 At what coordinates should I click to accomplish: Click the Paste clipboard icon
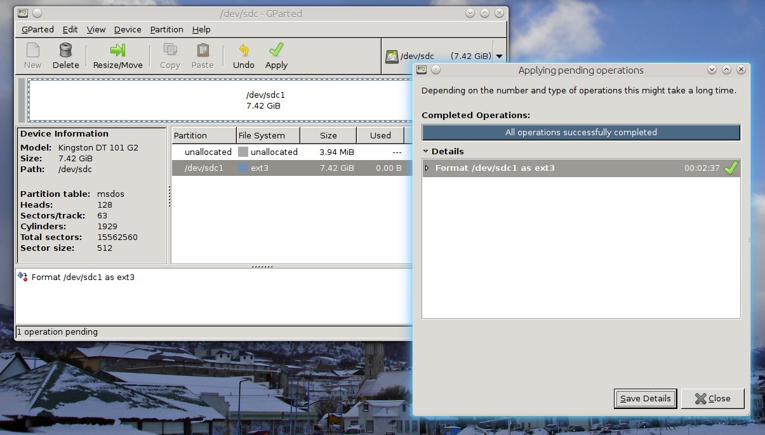203,50
